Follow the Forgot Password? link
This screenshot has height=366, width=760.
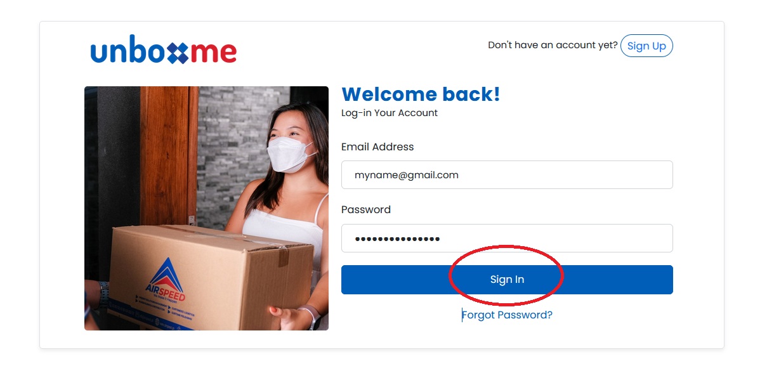click(x=507, y=315)
